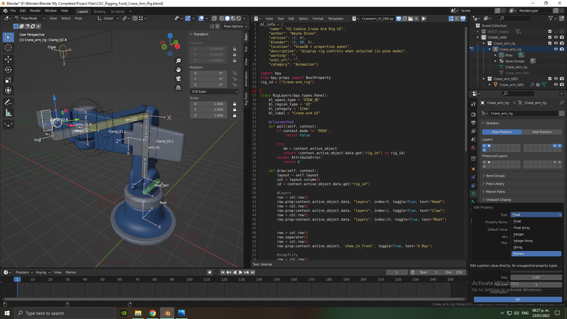The height and width of the screenshot is (319, 567).
Task: Select the Annotate pencil tool
Action: coord(8,102)
